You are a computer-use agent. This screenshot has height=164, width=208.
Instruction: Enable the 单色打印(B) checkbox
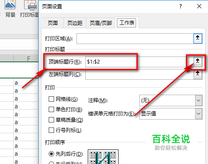pos(51,110)
